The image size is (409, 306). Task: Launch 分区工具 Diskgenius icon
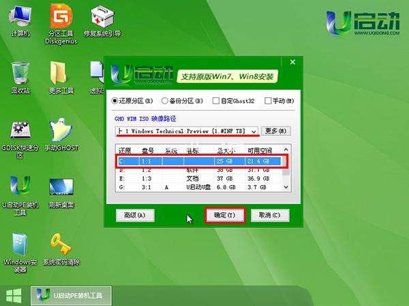[61, 24]
